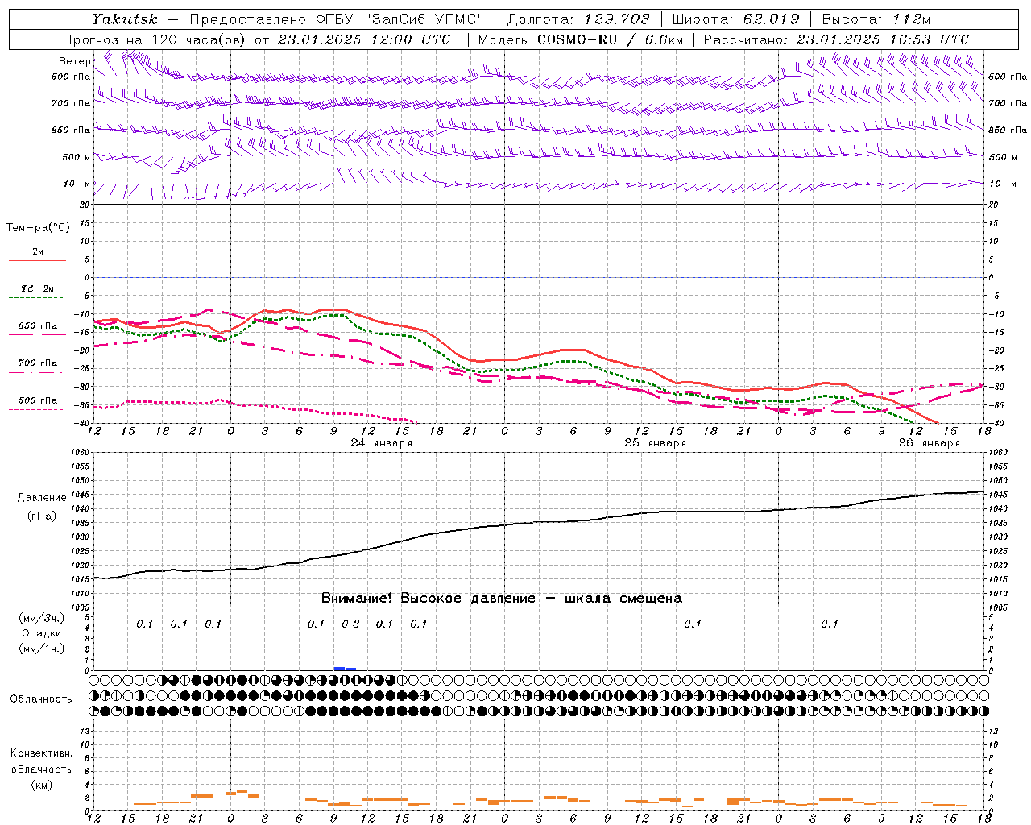The width and height of the screenshot is (1031, 825).
Task: Select 'Прогноз на 120 часа(ов)' forecast start text
Action: (x=257, y=39)
